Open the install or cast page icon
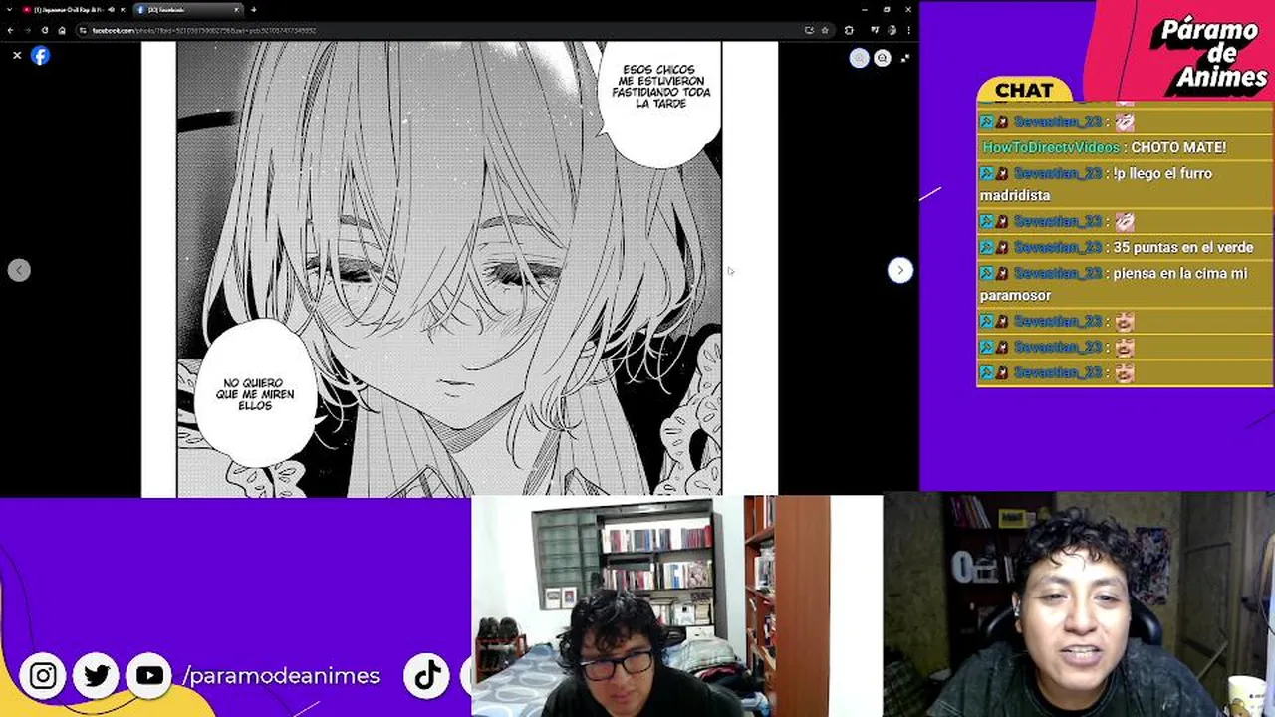 coord(809,30)
